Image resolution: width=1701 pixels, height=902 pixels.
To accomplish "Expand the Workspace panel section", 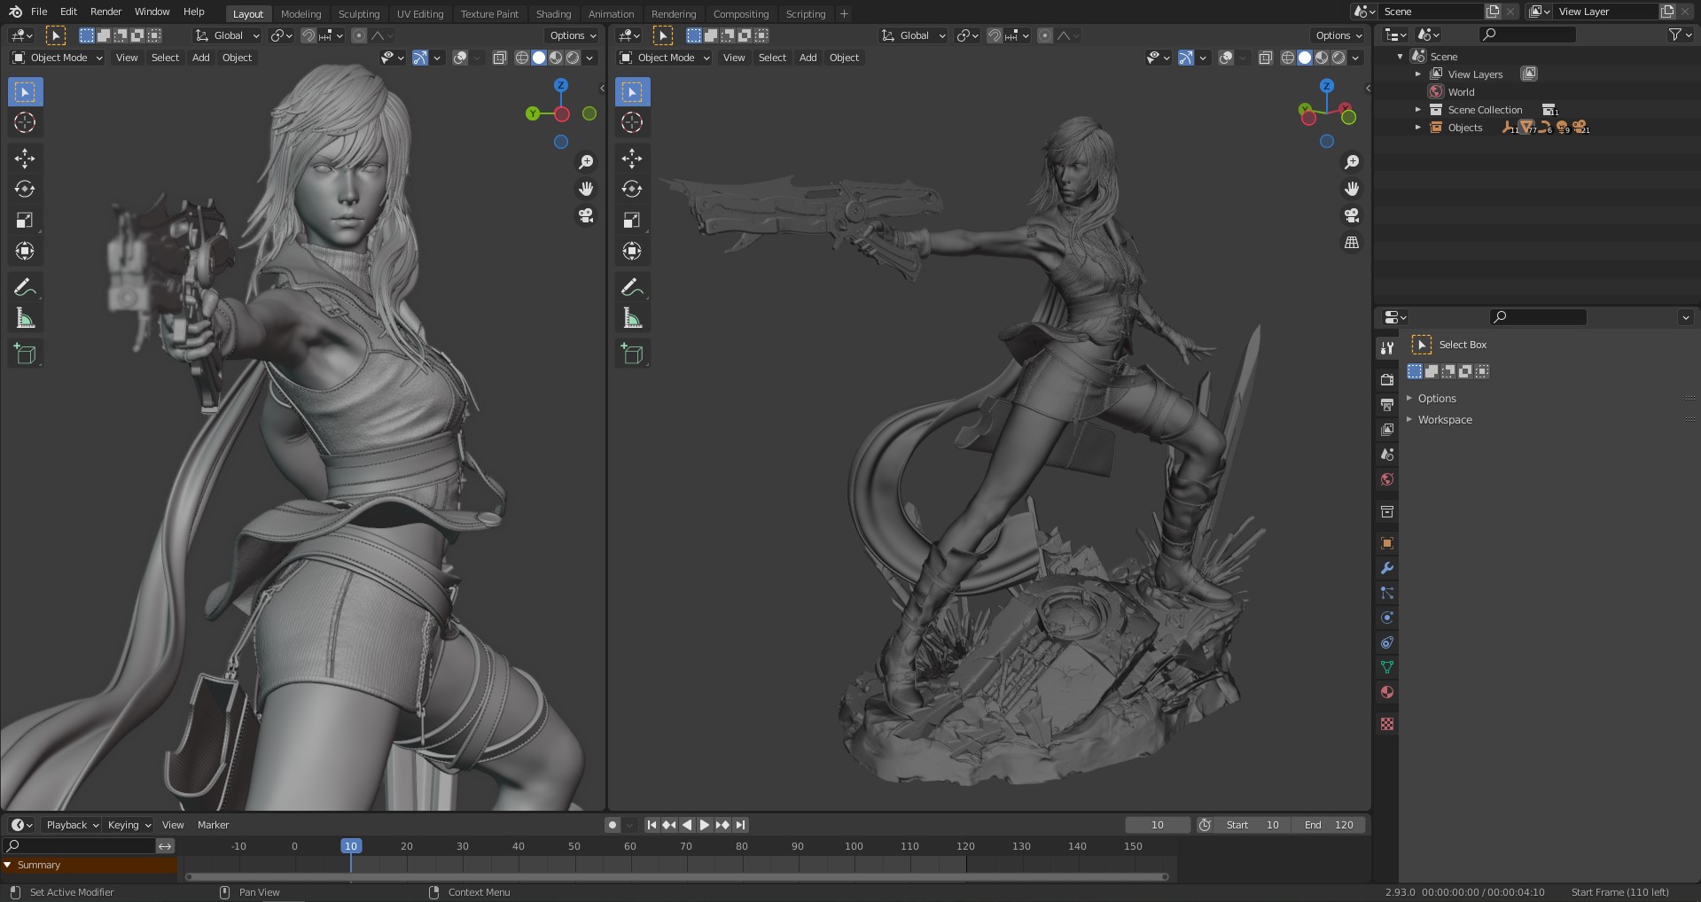I will coord(1444,420).
